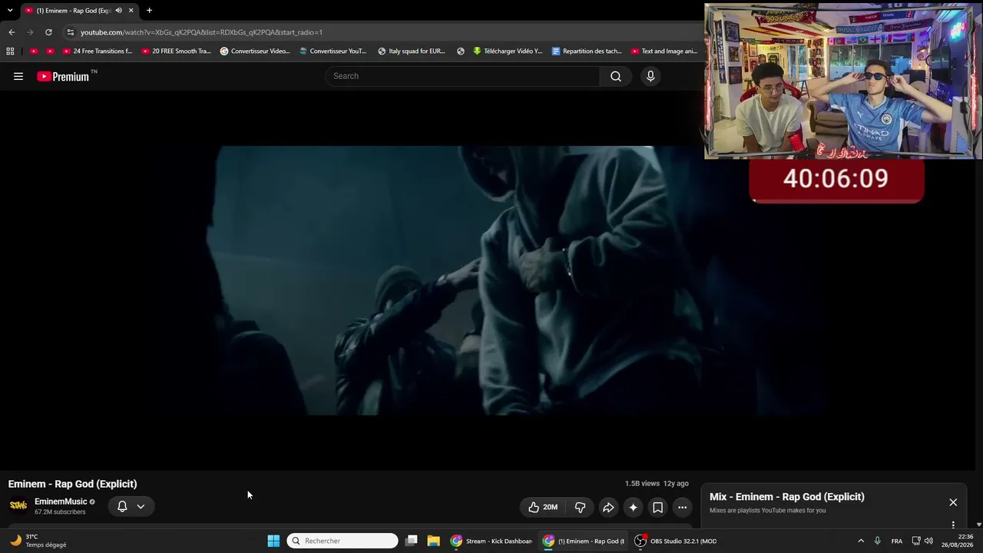Go back in the browser
This screenshot has width=983, height=553.
[12, 32]
